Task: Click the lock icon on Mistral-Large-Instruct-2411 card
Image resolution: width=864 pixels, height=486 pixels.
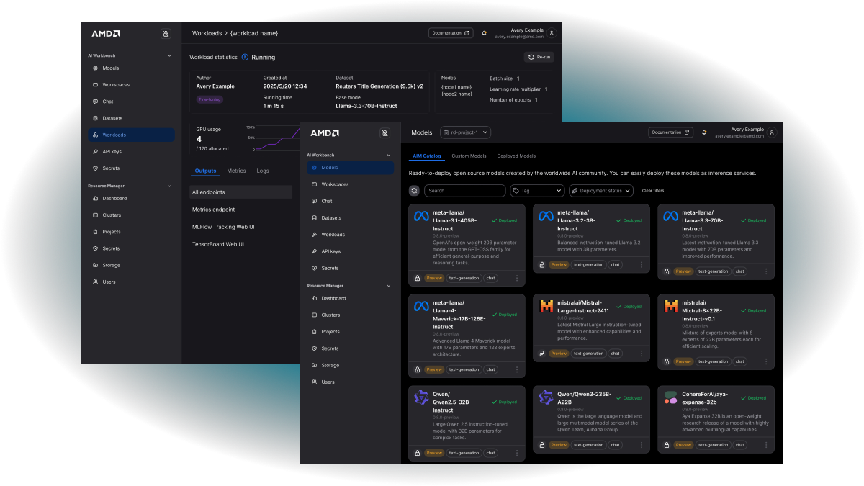Action: point(541,354)
